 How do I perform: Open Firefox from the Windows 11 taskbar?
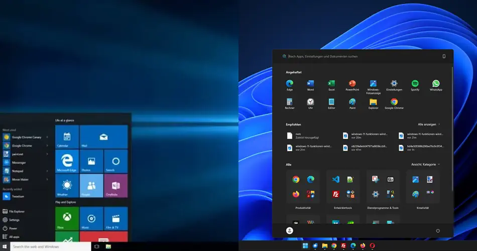pyautogui.click(x=363, y=245)
